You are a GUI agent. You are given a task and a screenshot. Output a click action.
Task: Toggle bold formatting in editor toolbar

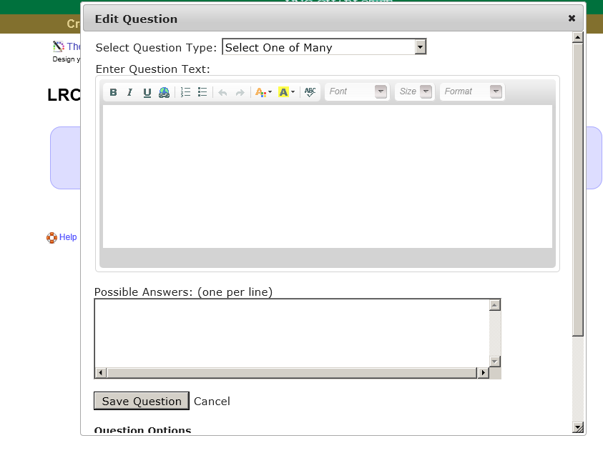coord(113,92)
